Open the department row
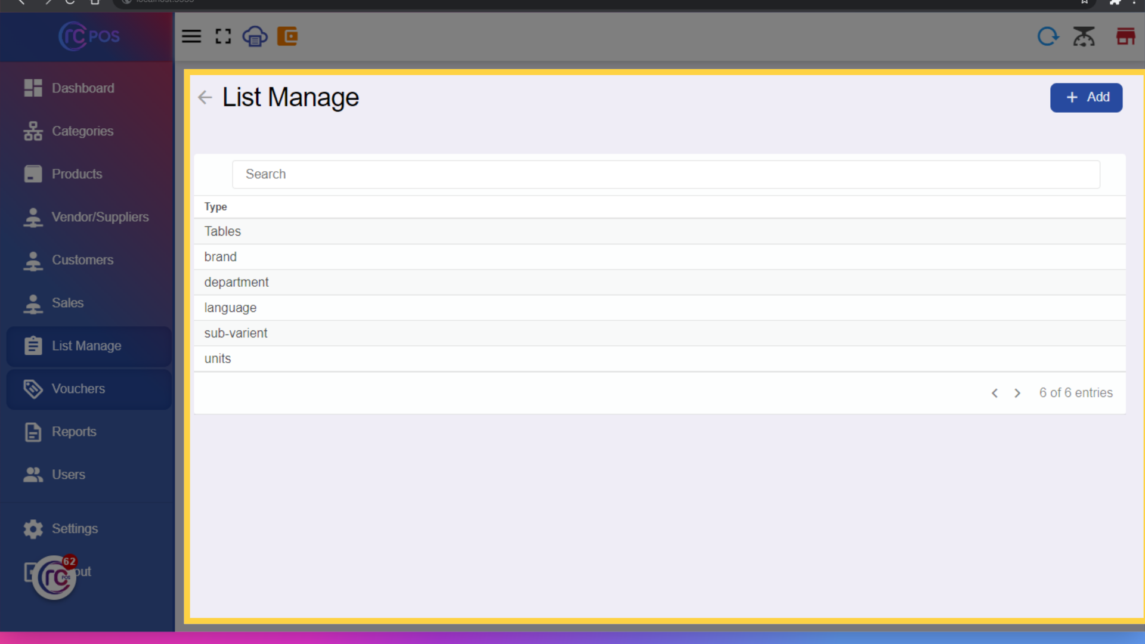 click(660, 283)
